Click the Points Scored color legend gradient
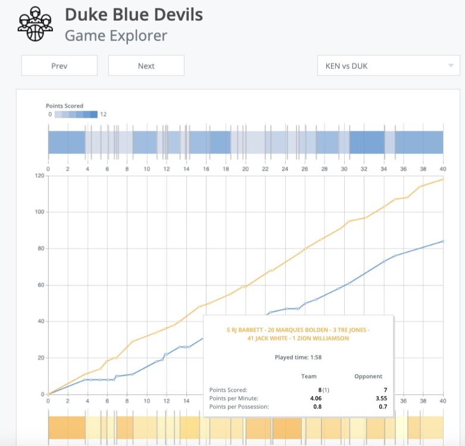465x446 pixels. [x=76, y=114]
